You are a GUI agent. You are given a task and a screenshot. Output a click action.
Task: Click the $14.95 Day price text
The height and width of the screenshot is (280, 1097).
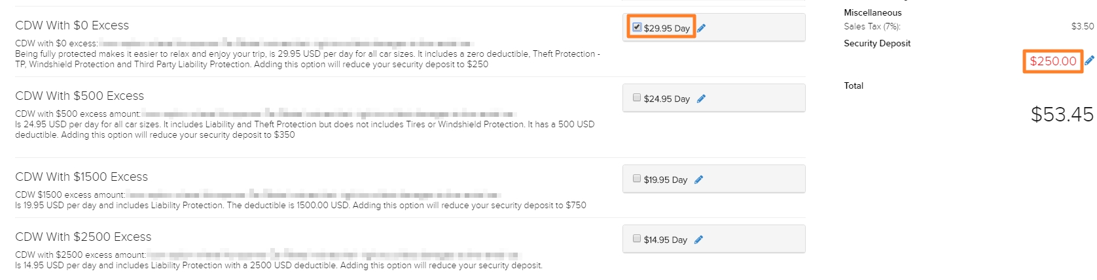pyautogui.click(x=666, y=240)
